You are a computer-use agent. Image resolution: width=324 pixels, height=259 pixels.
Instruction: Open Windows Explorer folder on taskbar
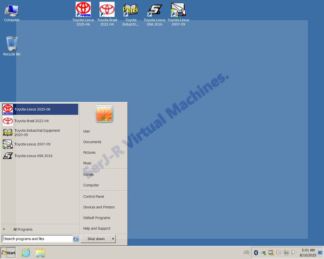(x=40, y=252)
